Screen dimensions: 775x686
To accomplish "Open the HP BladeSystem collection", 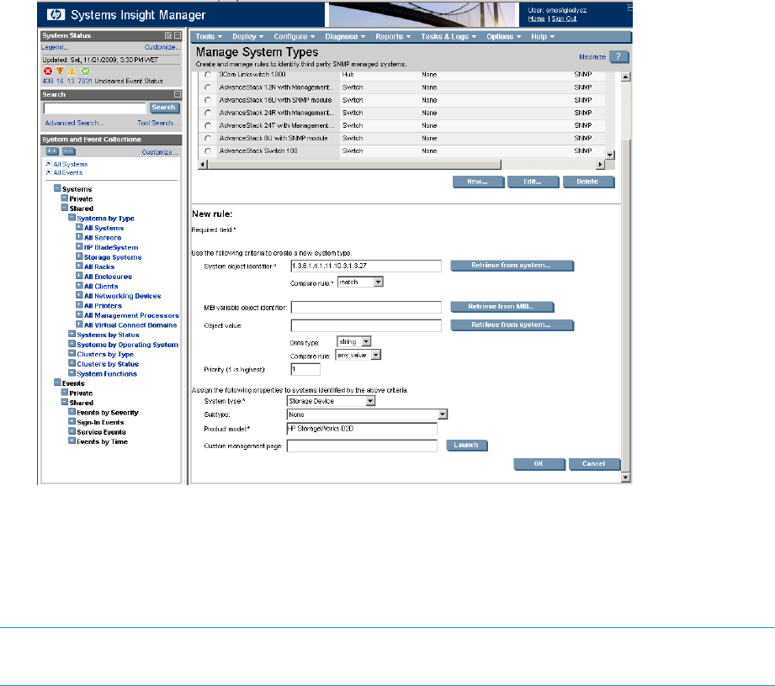I will pyautogui.click(x=111, y=247).
